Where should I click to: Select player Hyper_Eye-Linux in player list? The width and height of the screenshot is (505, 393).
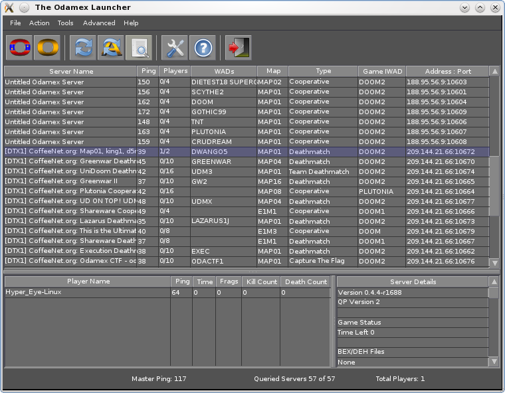[x=167, y=292]
